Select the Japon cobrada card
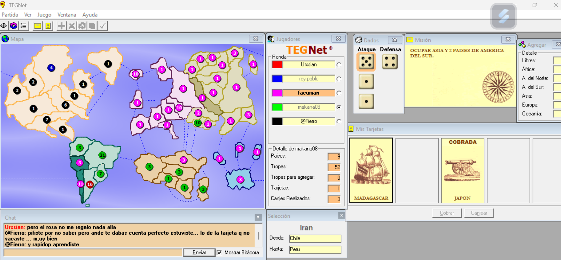Viewport: 561px width, 260px height. click(462, 170)
